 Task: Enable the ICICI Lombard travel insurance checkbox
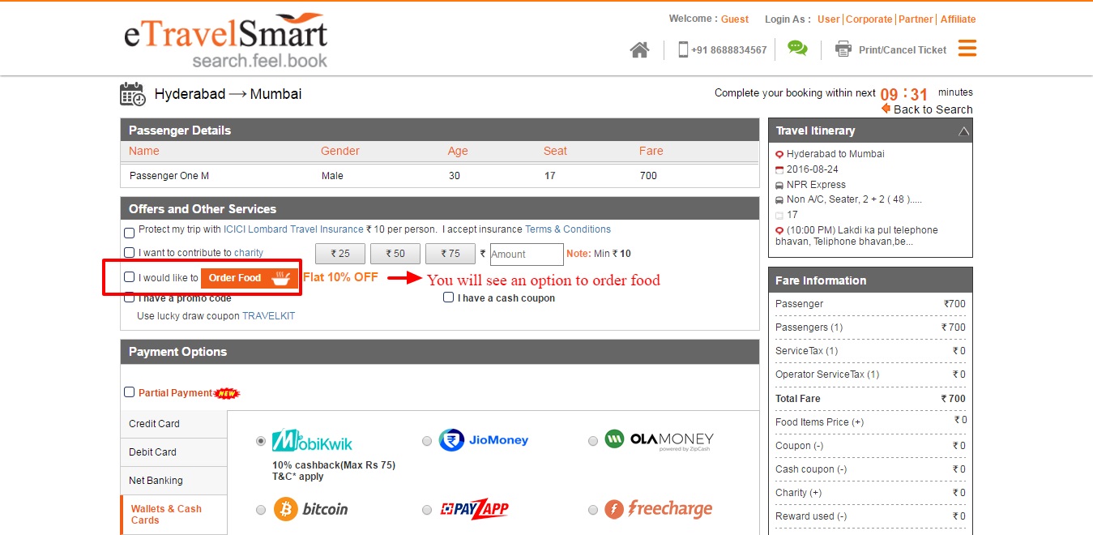[129, 233]
